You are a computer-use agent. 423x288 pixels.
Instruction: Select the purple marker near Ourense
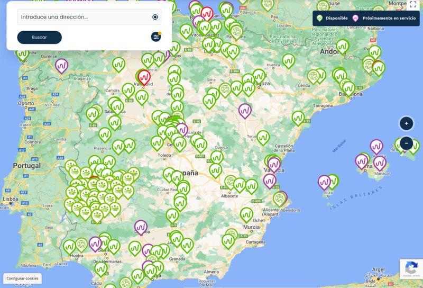coord(61,66)
